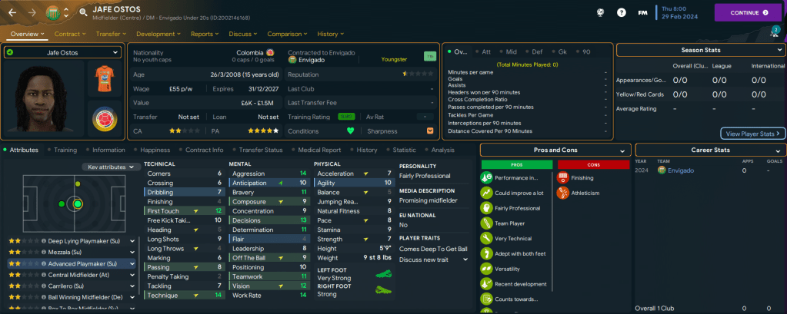This screenshot has height=314, width=787.
Task: Open the Transfer menu
Action: 112,34
